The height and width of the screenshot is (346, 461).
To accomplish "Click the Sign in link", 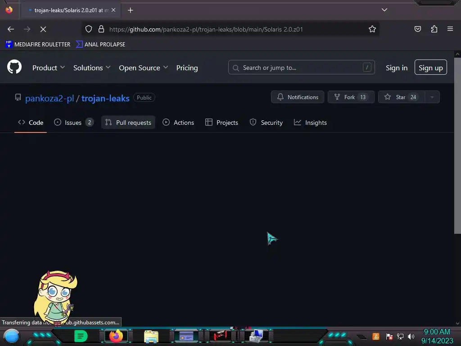I will pos(397,68).
